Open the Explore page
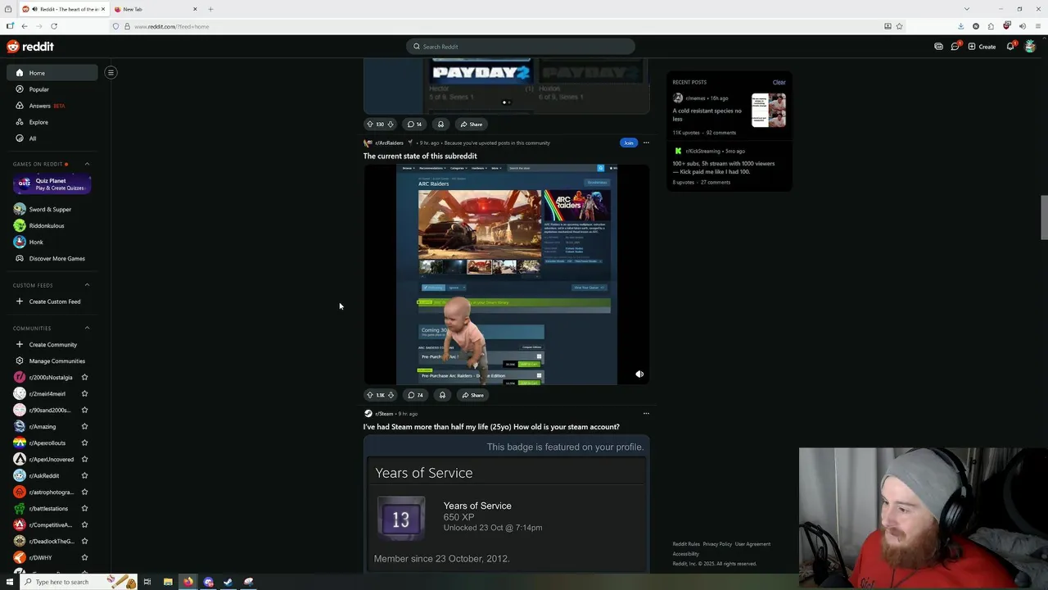1048x590 pixels. (x=38, y=122)
